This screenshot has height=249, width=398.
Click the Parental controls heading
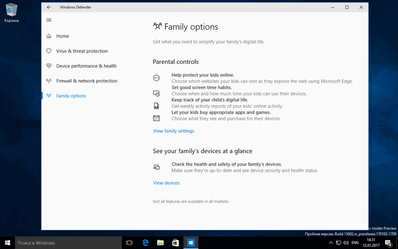coord(176,62)
